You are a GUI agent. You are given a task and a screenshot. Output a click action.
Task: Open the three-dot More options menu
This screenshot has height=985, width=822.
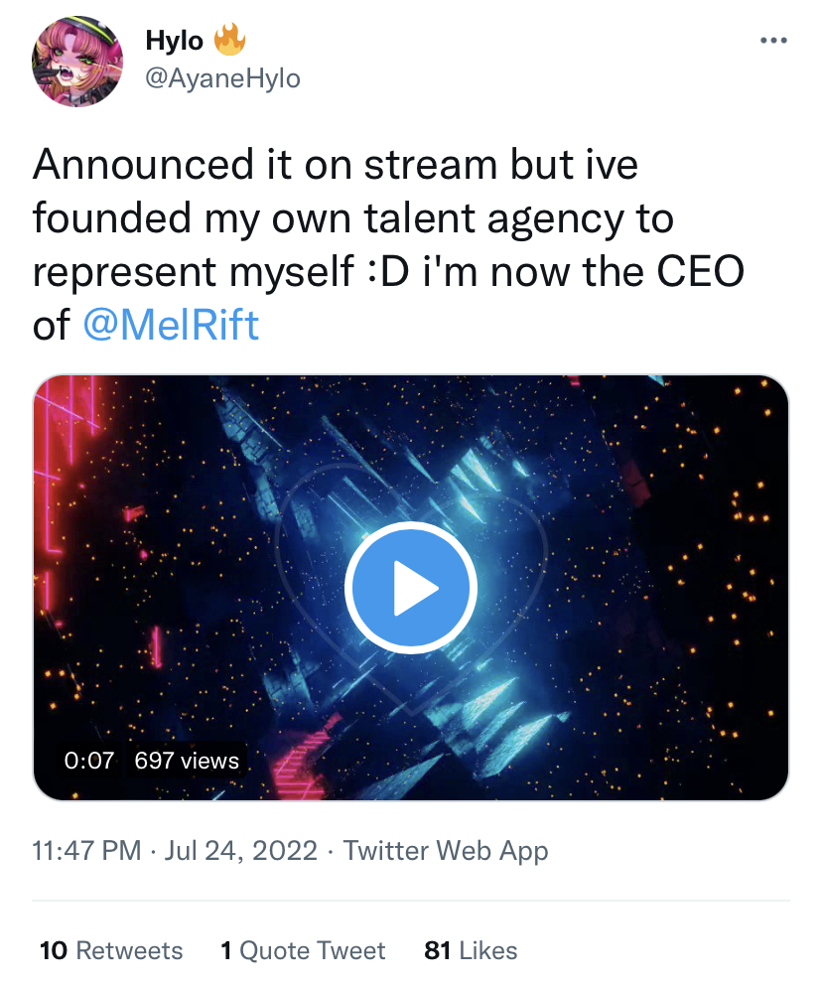coord(772,41)
